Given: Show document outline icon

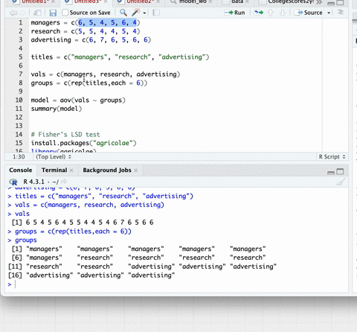Looking at the screenshot, I should pos(341,12).
